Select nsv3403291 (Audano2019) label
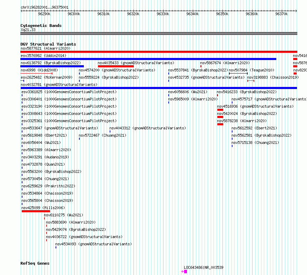 45,157
